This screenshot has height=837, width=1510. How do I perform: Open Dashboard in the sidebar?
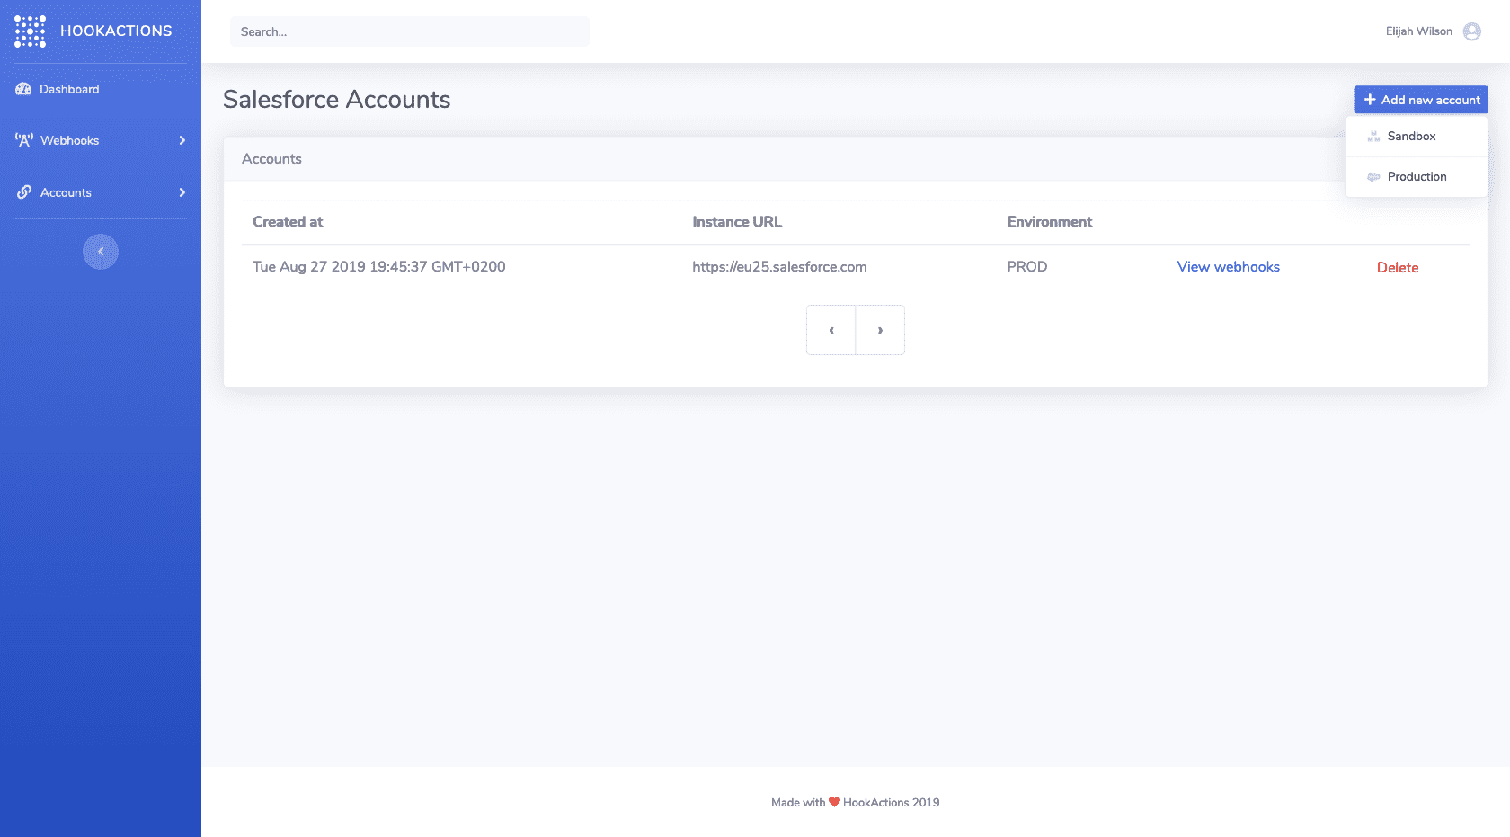point(101,89)
